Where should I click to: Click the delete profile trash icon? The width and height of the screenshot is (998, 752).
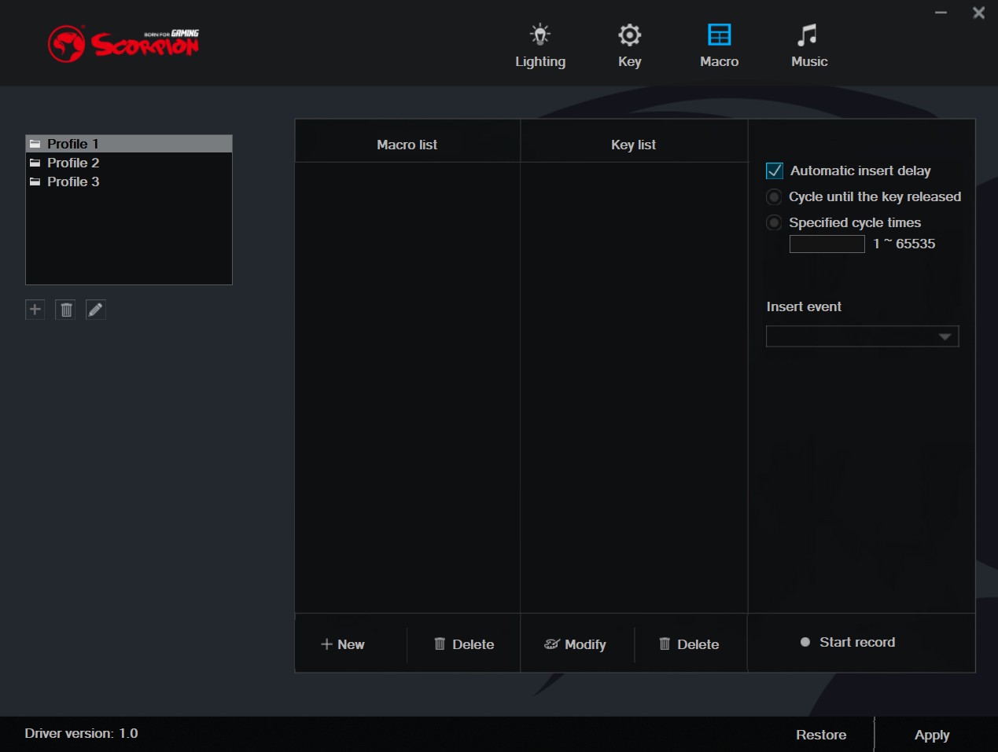tap(66, 310)
